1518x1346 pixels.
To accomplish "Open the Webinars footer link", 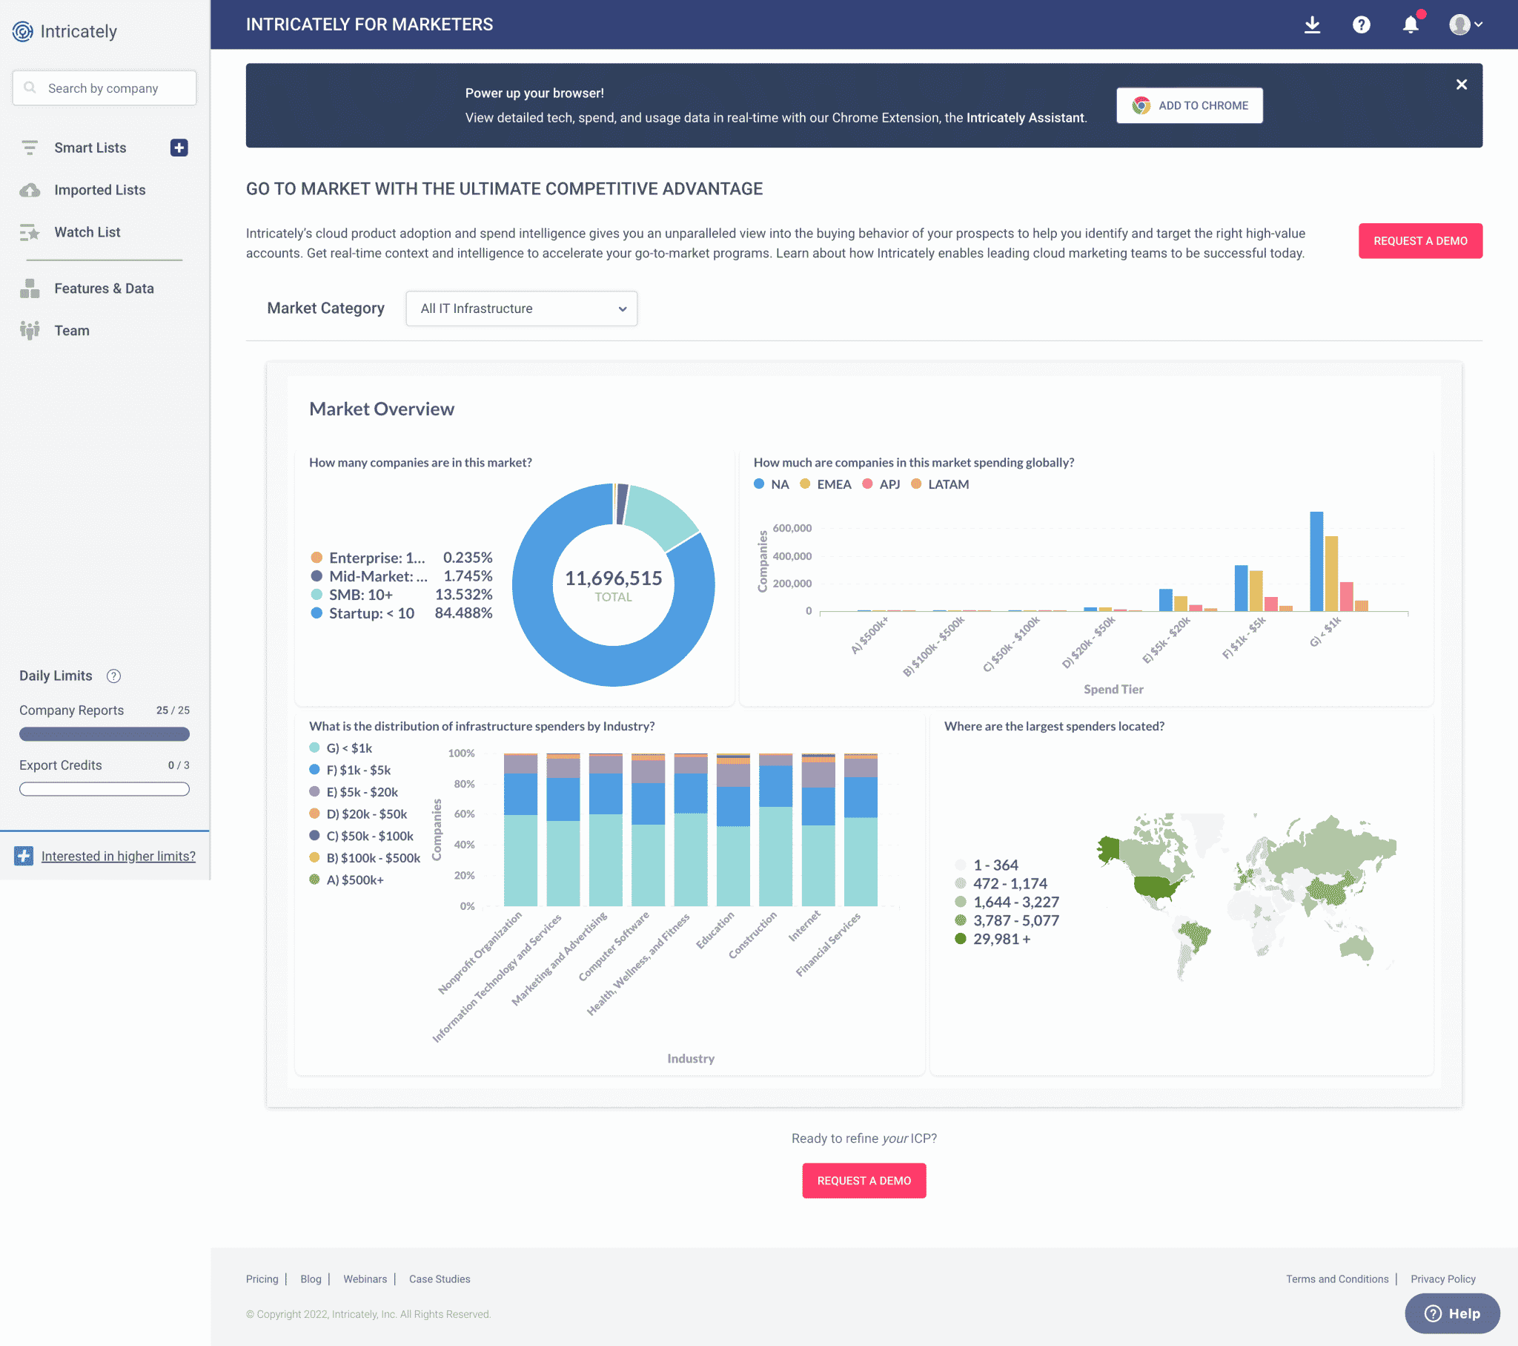I will click(365, 1279).
